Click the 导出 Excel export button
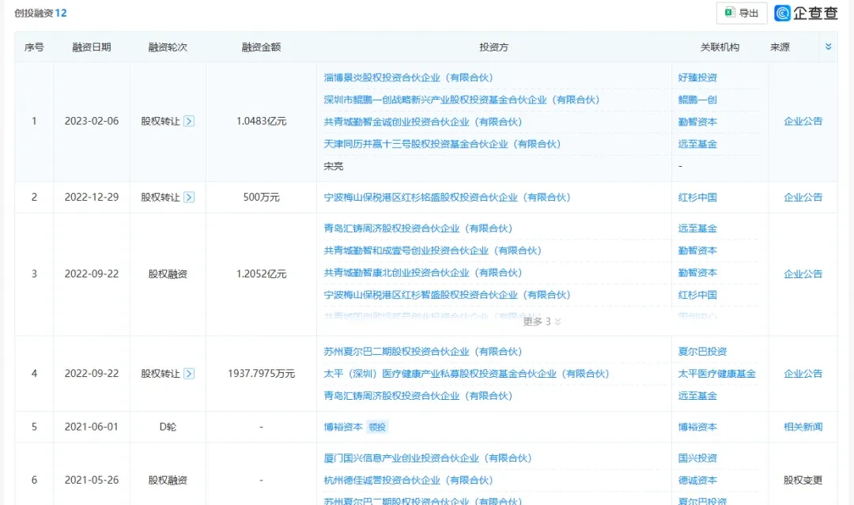The image size is (854, 505). pos(741,13)
